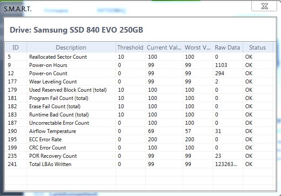Select Uncorrectable Error Count row

click(x=139, y=123)
